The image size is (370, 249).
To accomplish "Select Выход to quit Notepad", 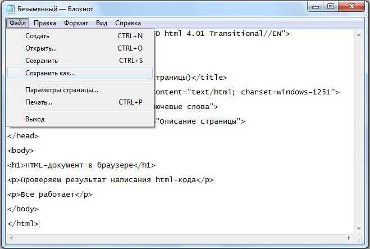I will 80,119.
